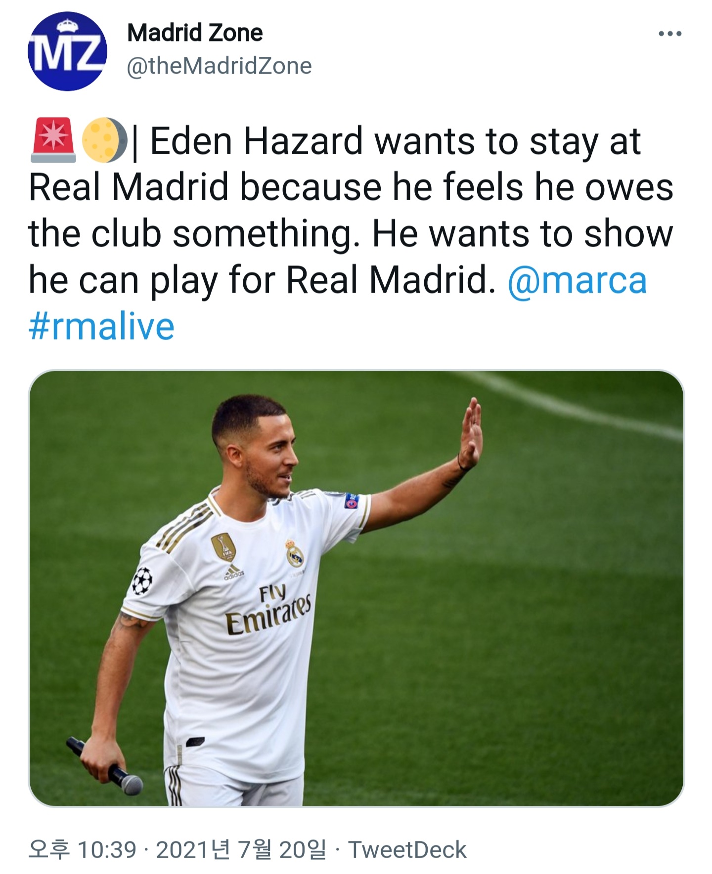
Task: Tap the microphone in the photo
Action: pos(104,766)
